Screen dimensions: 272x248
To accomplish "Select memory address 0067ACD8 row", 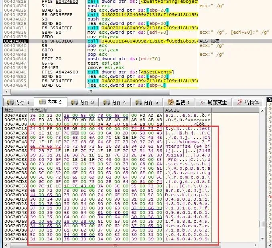I will point(16,181).
